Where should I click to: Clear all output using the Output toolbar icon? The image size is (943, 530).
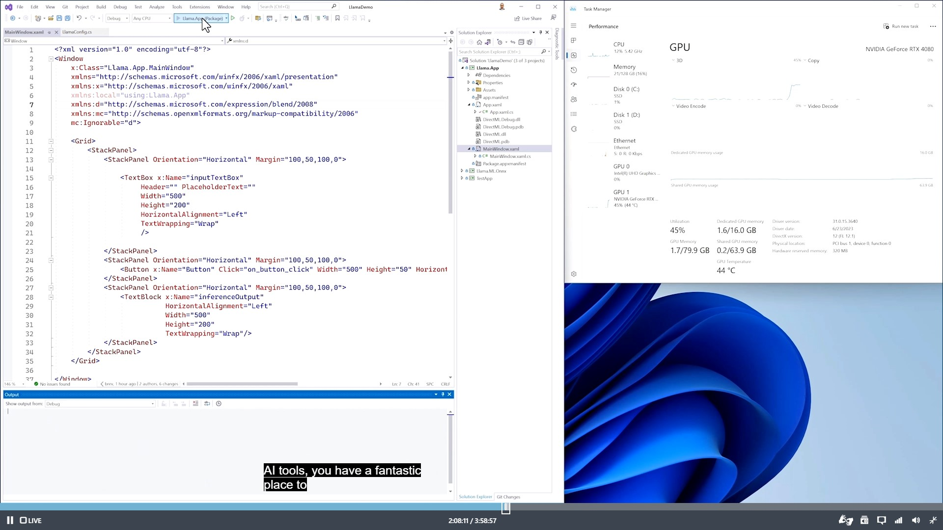tap(195, 403)
